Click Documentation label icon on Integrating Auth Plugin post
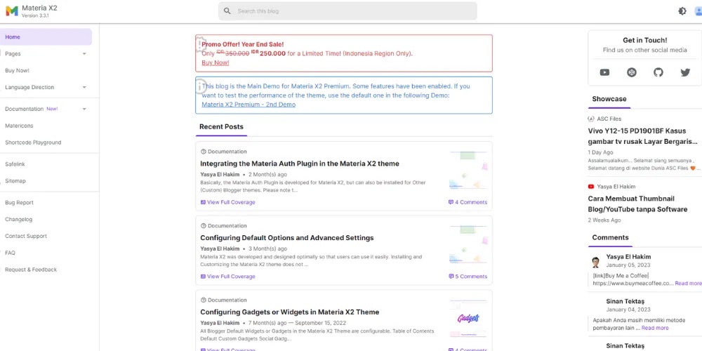This screenshot has height=351, width=702. tap(204, 152)
